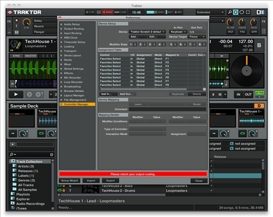Click the Deck D letter badge
Viewport: 273px width, 217px height.
click(x=259, y=106)
